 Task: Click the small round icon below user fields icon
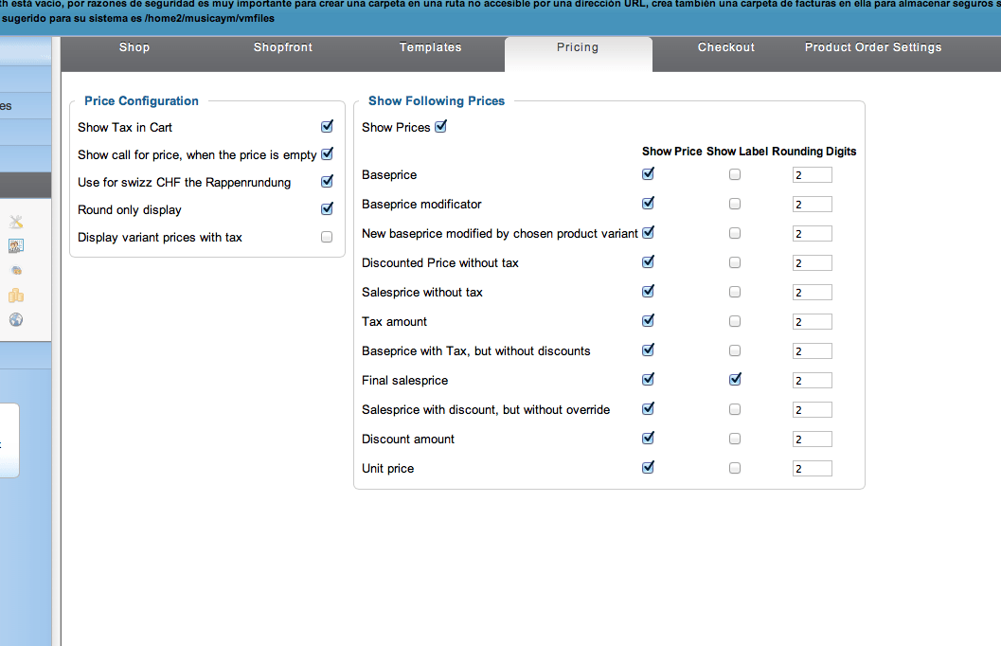[17, 271]
